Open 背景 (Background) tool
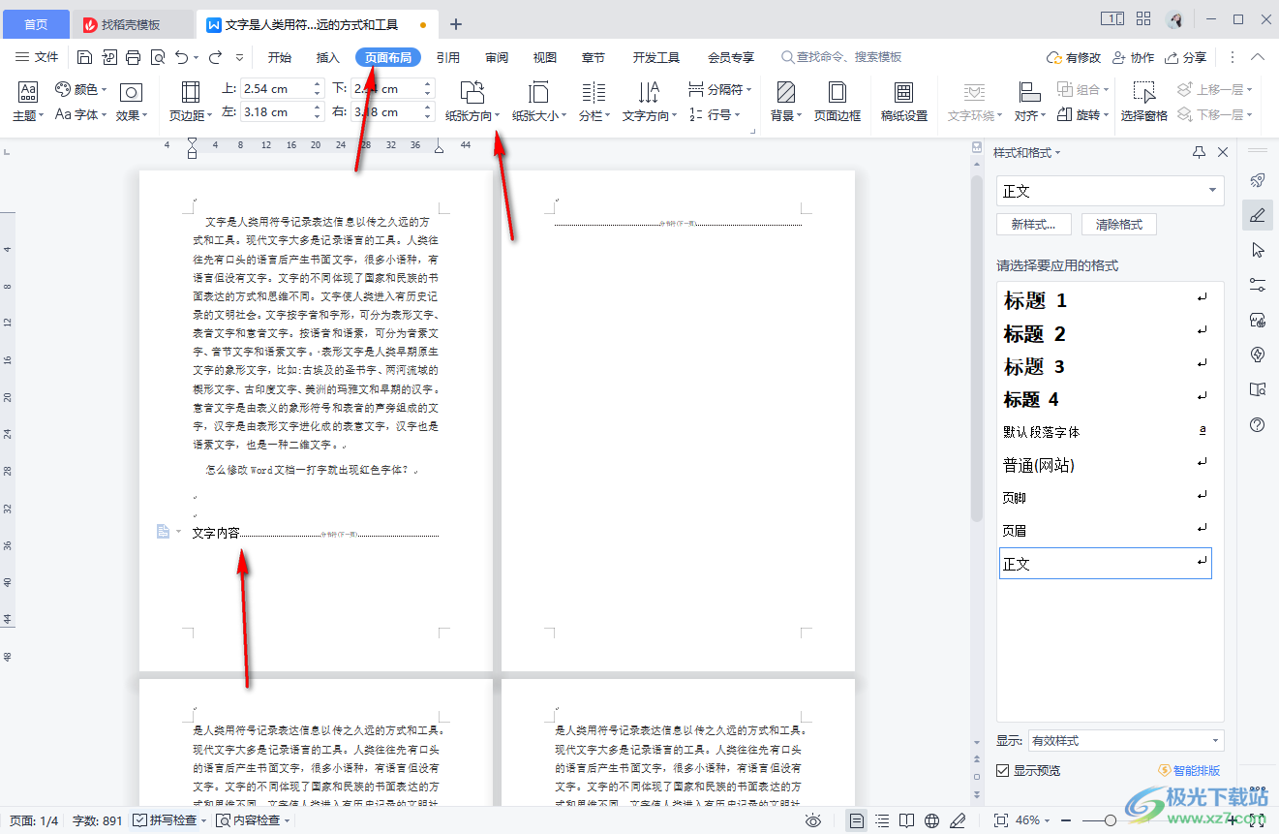 tap(785, 102)
